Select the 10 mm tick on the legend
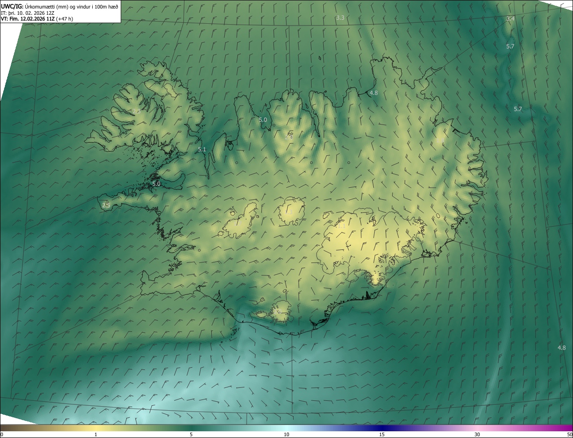This screenshot has height=438, width=573. [x=286, y=434]
